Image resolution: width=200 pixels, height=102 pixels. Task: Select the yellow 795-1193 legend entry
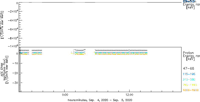pos(190,85)
